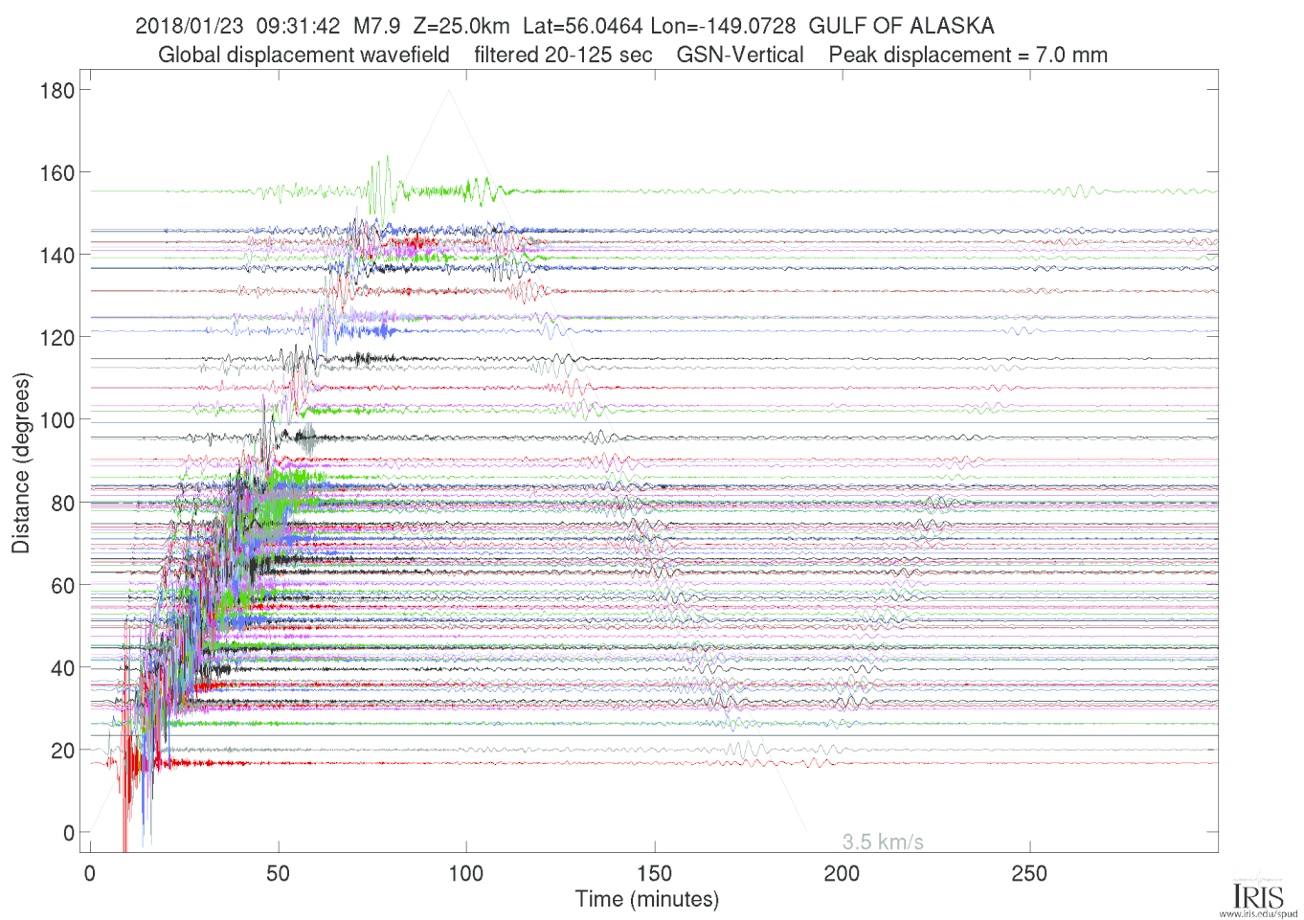Select the Time (minutes) axis label

[646, 900]
